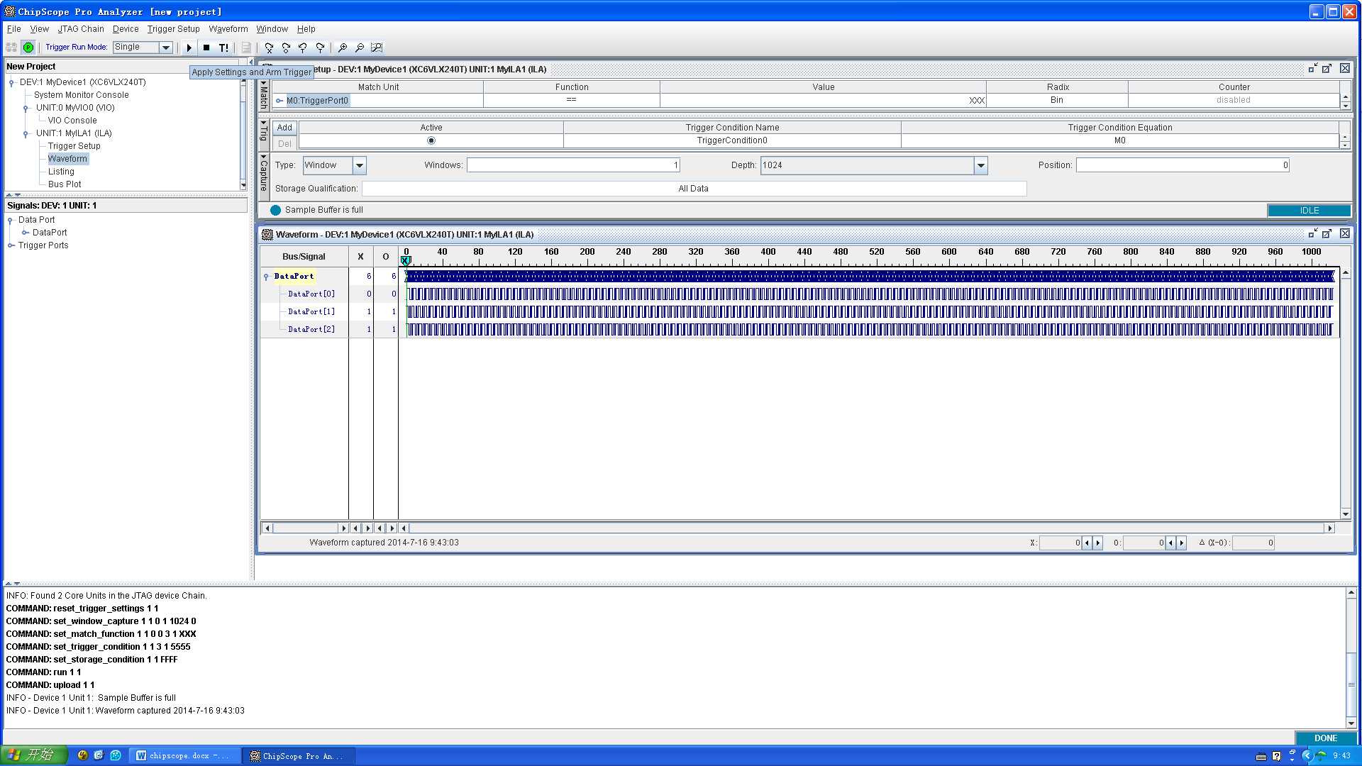Collapse the DataPort bus in waveform
Image resolution: width=1362 pixels, height=766 pixels.
(x=267, y=277)
